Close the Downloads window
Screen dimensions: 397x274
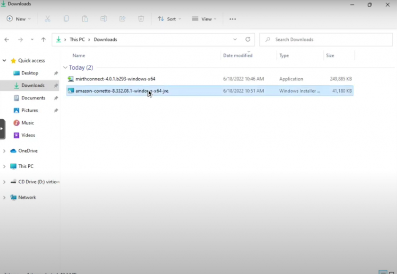[x=387, y=5]
